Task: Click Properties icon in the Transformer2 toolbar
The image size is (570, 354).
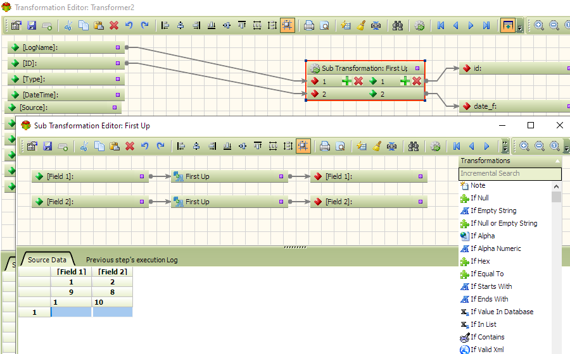Action: [16, 25]
